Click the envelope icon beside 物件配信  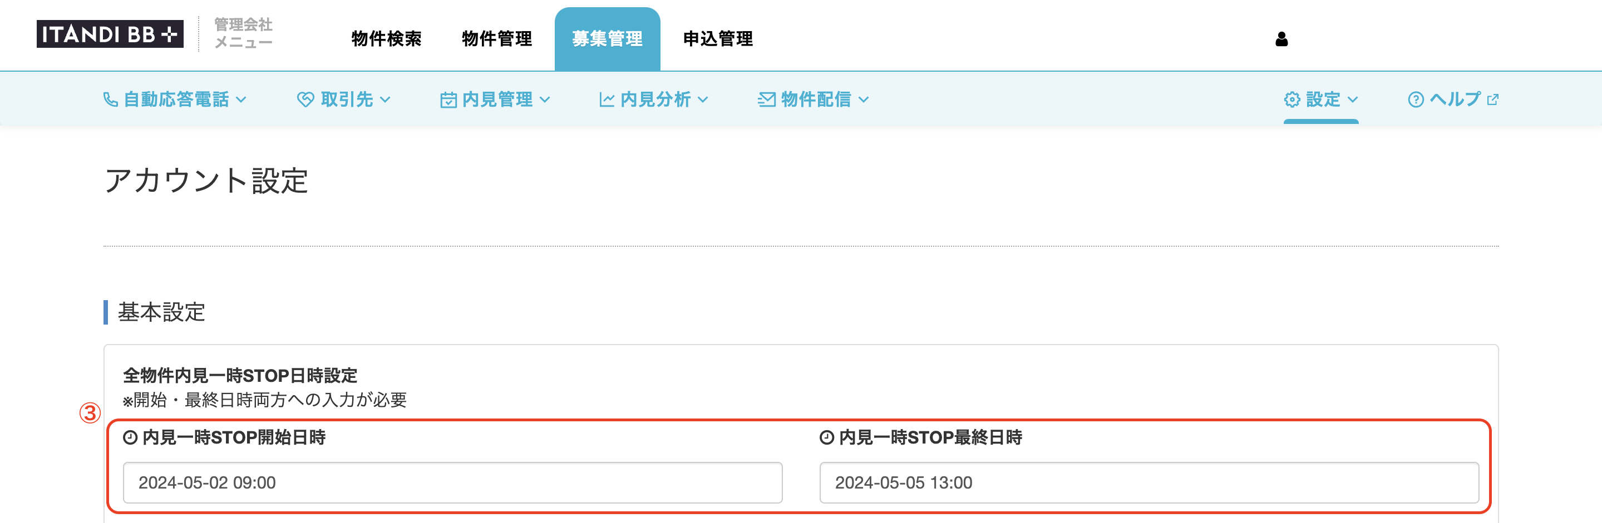tap(767, 99)
